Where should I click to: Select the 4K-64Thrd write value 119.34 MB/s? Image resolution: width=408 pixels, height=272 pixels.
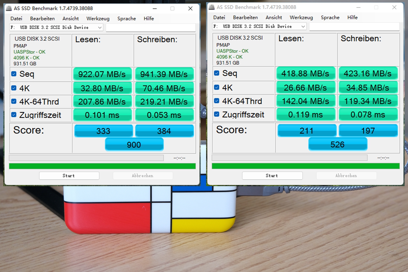(x=368, y=101)
